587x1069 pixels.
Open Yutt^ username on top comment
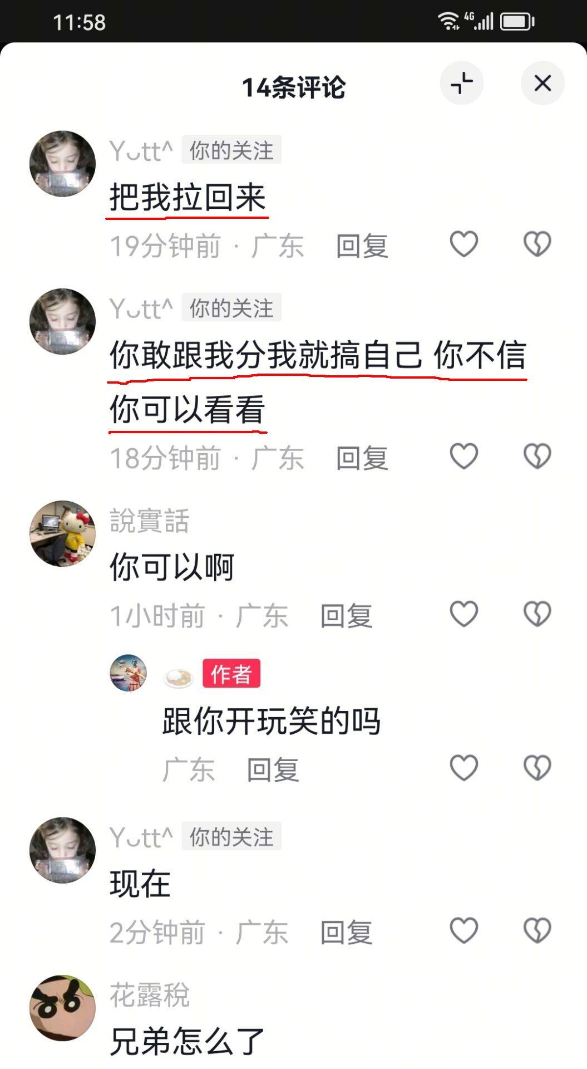click(x=141, y=151)
